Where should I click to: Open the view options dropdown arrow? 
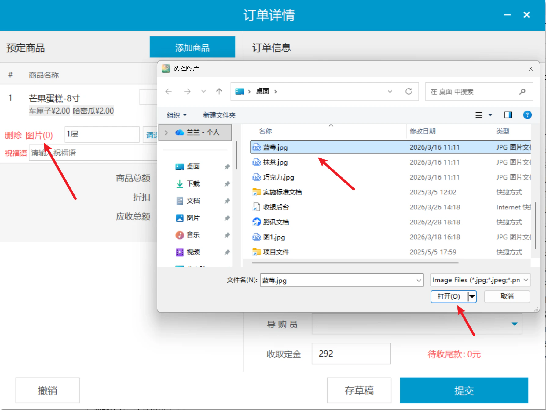[x=490, y=115]
